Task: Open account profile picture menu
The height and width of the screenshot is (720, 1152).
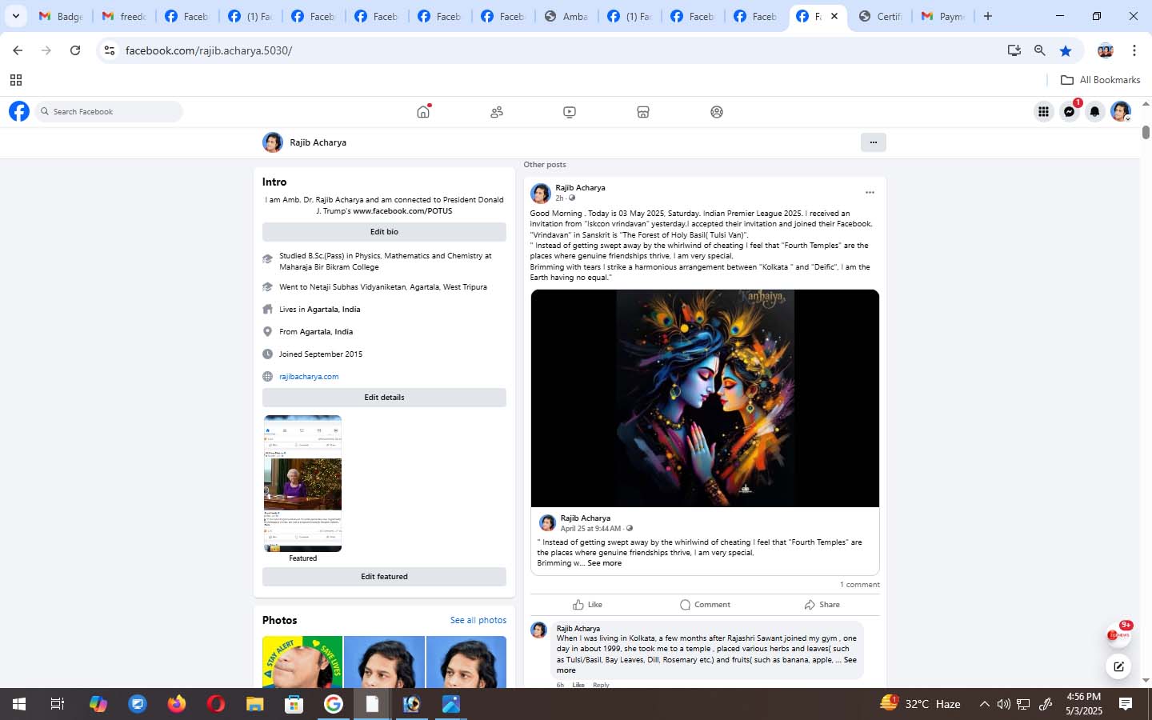Action: 1121,112
